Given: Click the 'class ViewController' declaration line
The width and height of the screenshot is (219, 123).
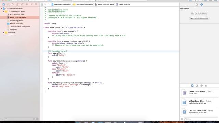Looking at the screenshot, I should [64, 27].
